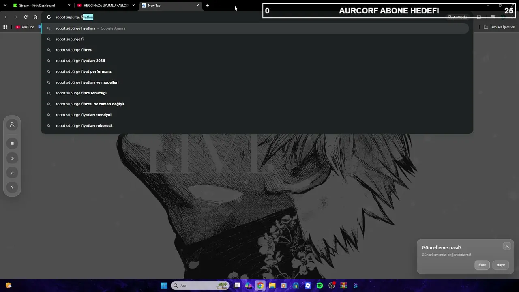Open a new browser tab with plus

[x=208, y=6]
